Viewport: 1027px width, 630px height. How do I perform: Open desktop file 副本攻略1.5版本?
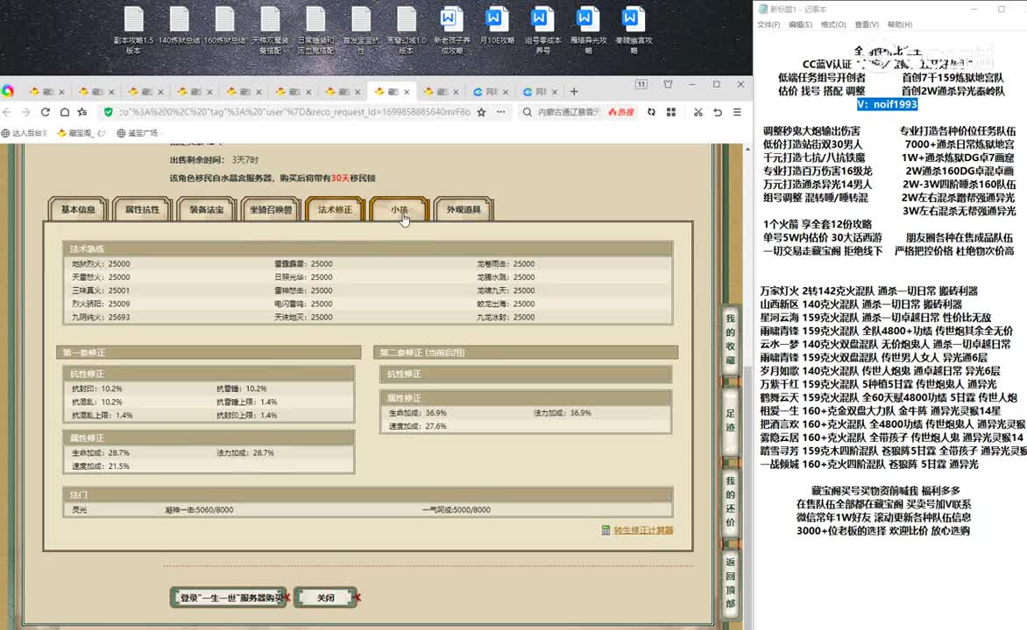(133, 30)
